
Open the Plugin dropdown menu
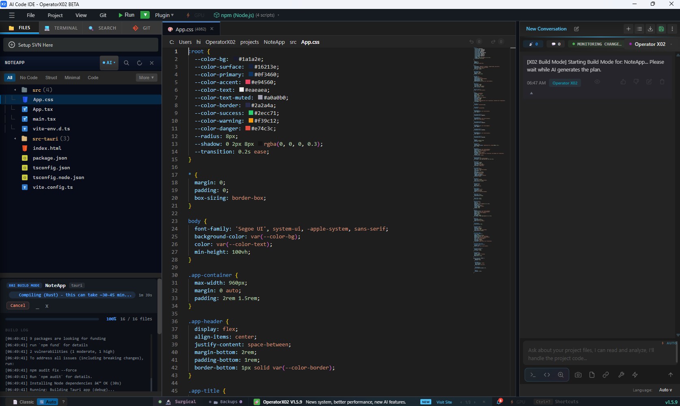coord(164,15)
